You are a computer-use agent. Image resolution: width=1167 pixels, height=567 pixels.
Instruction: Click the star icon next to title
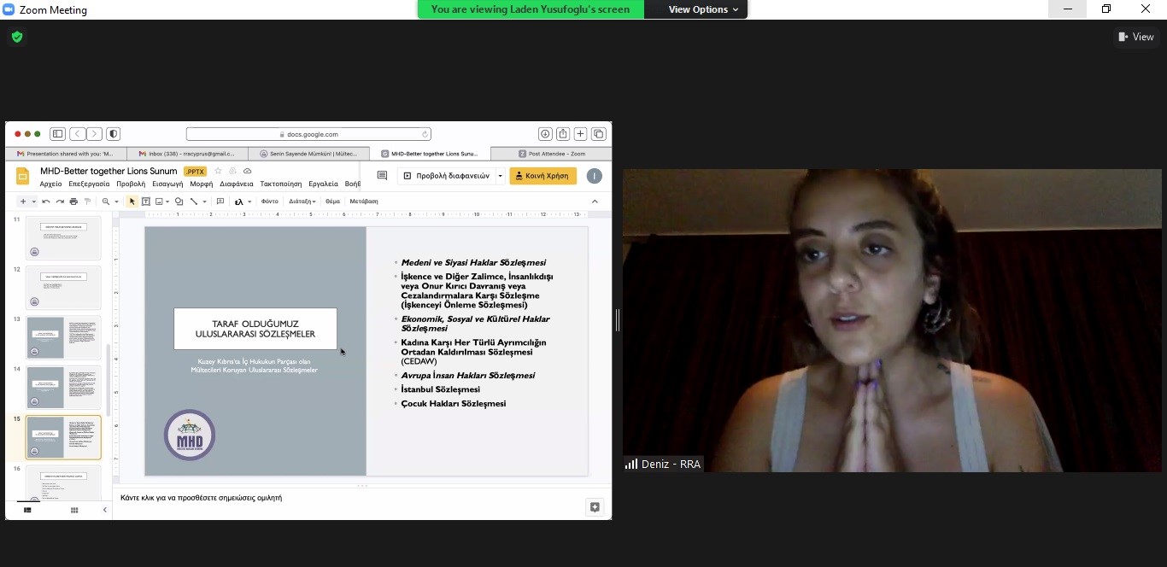(x=218, y=172)
